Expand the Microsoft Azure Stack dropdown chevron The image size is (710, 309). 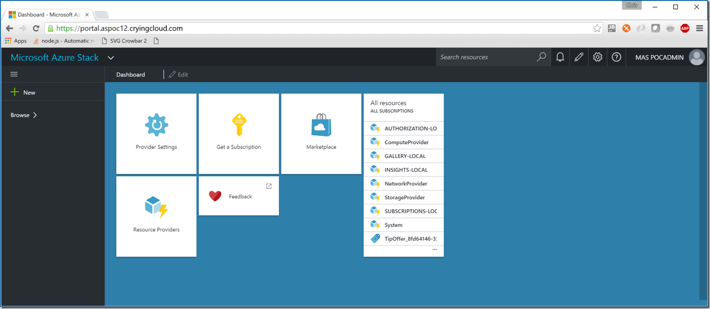click(111, 58)
